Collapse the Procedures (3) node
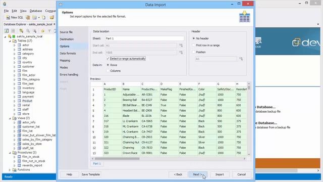Image resolution: width=323 pixels, height=182 pixels. (10, 153)
